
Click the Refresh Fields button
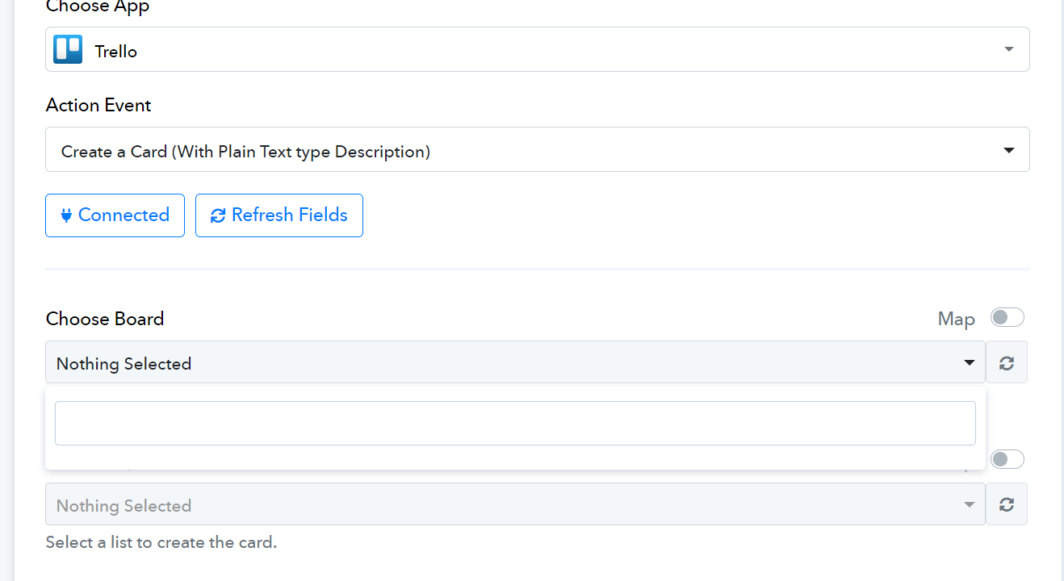pyautogui.click(x=279, y=215)
